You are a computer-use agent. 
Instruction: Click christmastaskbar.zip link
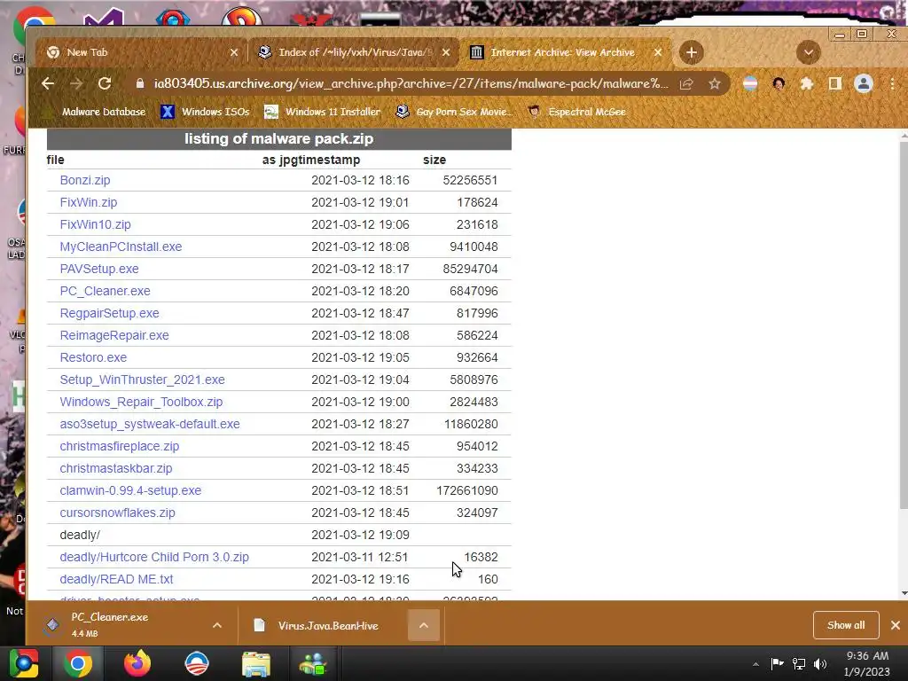click(x=116, y=468)
